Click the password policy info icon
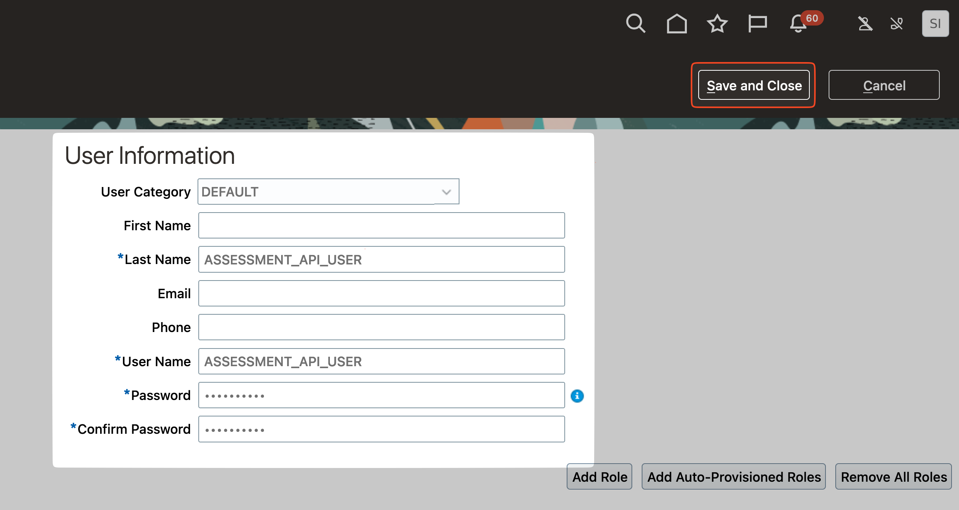959x510 pixels. 577,396
